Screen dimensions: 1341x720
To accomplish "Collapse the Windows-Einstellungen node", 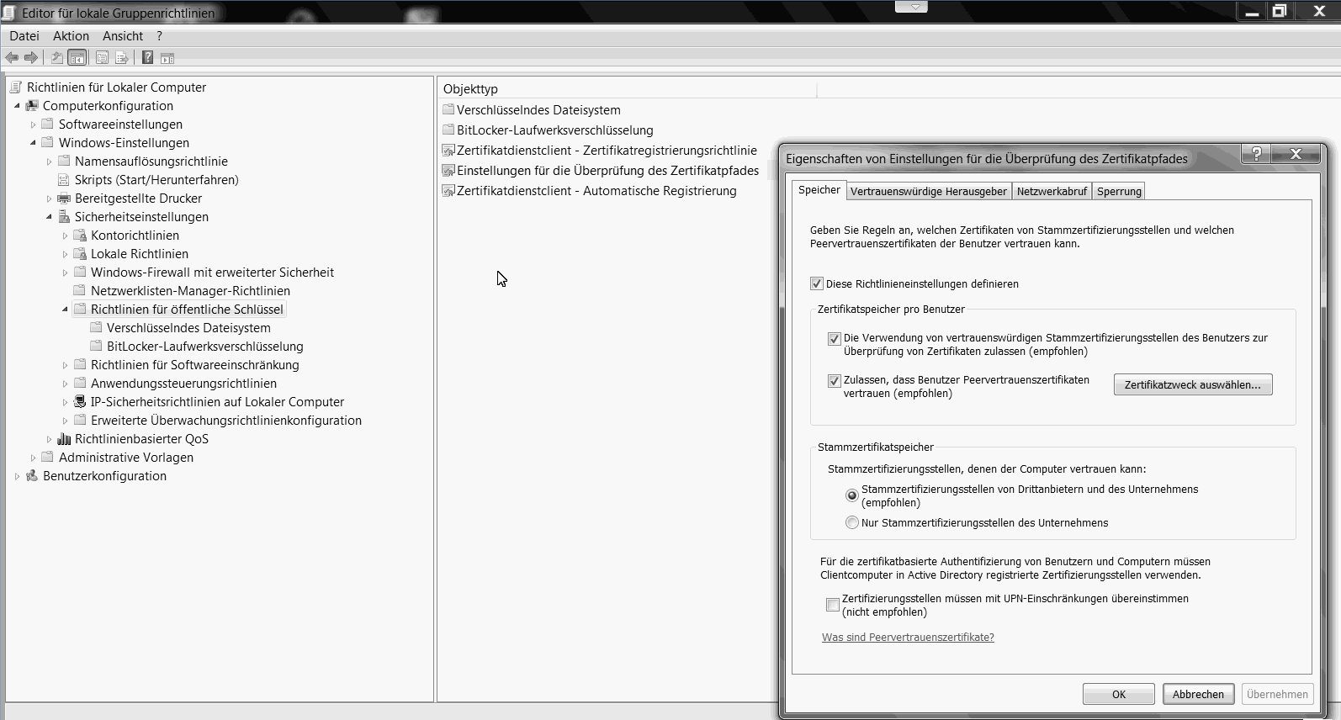I will [x=33, y=143].
